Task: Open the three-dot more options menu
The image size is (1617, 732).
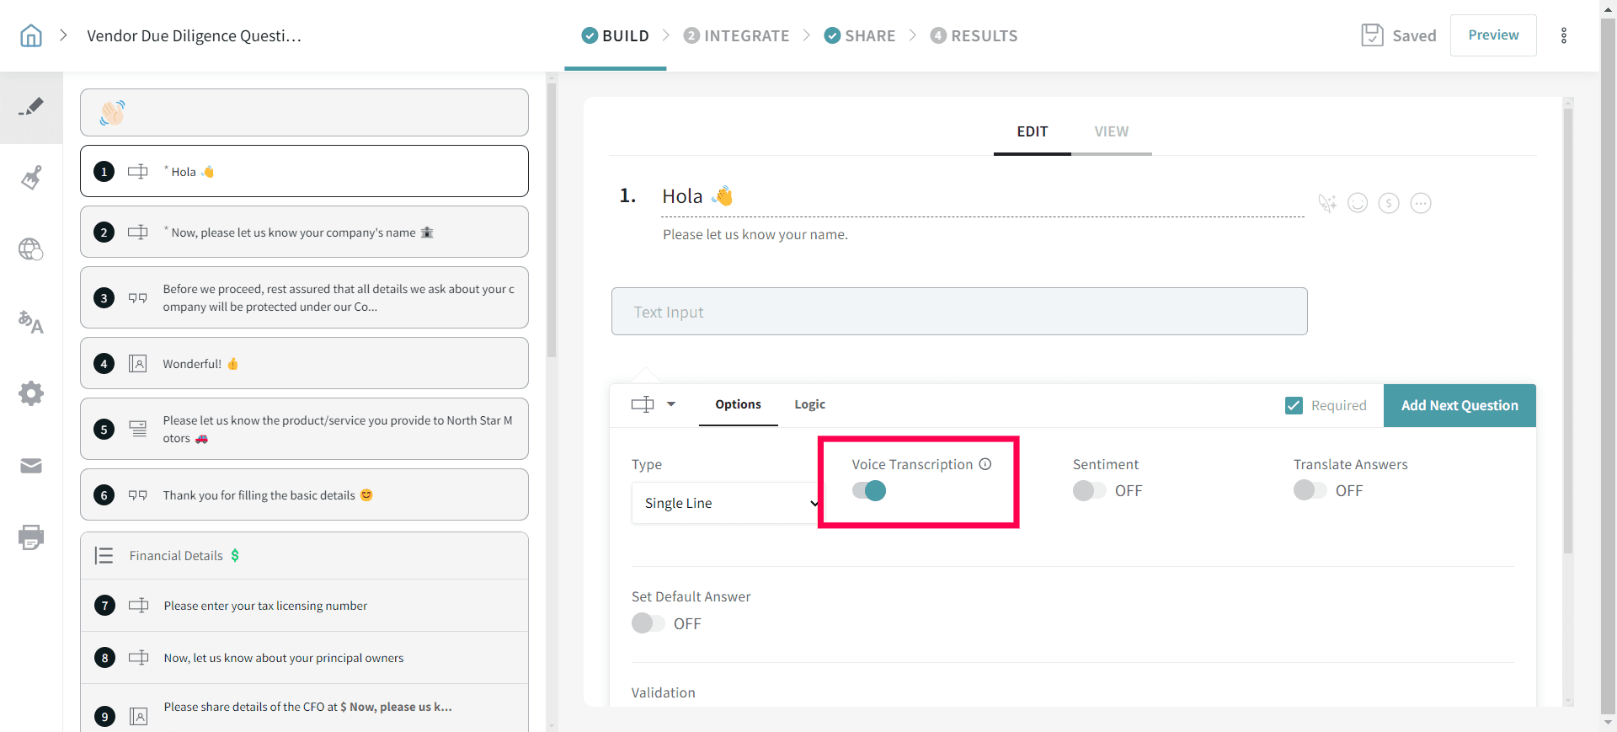Action: click(1563, 35)
